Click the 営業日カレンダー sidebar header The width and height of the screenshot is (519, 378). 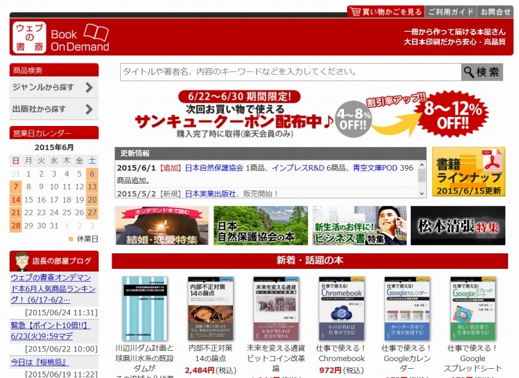pyautogui.click(x=54, y=133)
